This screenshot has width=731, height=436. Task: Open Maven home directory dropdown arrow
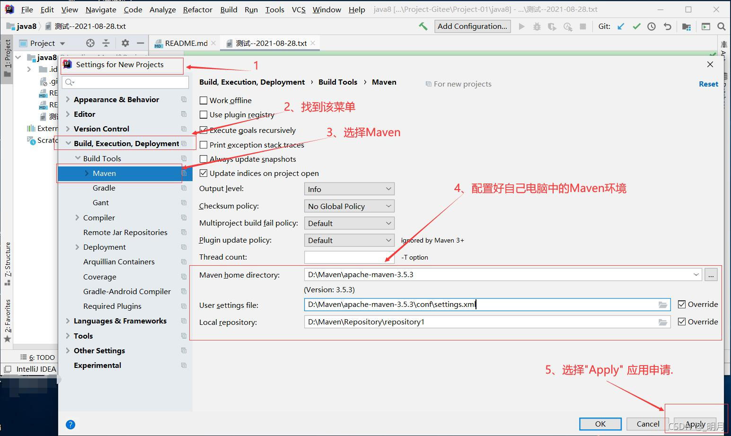pyautogui.click(x=696, y=274)
